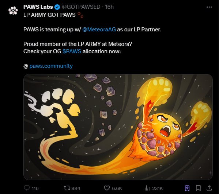View analytics via the bar chart icon
219x194 pixels.
[147, 188]
